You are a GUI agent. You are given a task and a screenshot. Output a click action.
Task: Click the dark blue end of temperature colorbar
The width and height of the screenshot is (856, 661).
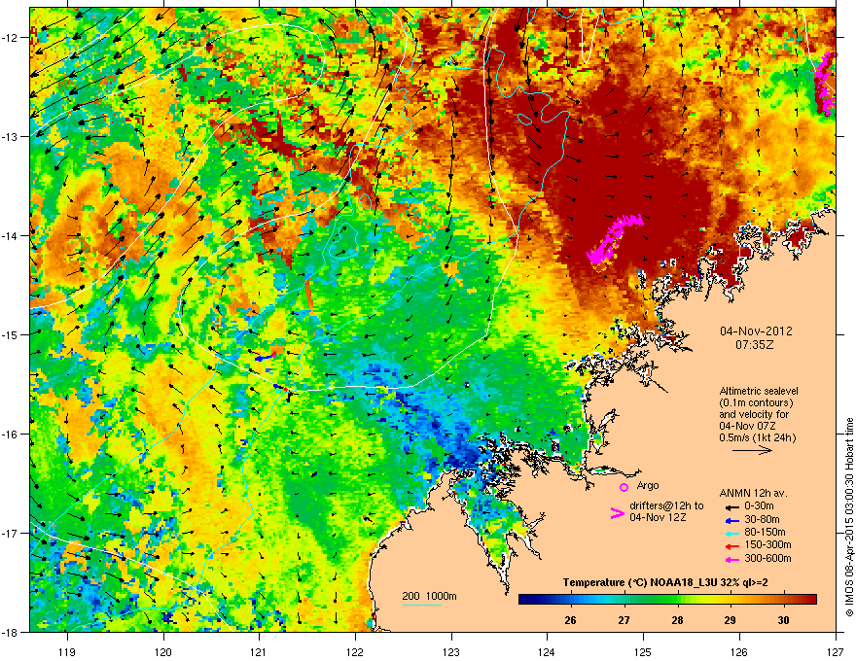point(524,599)
